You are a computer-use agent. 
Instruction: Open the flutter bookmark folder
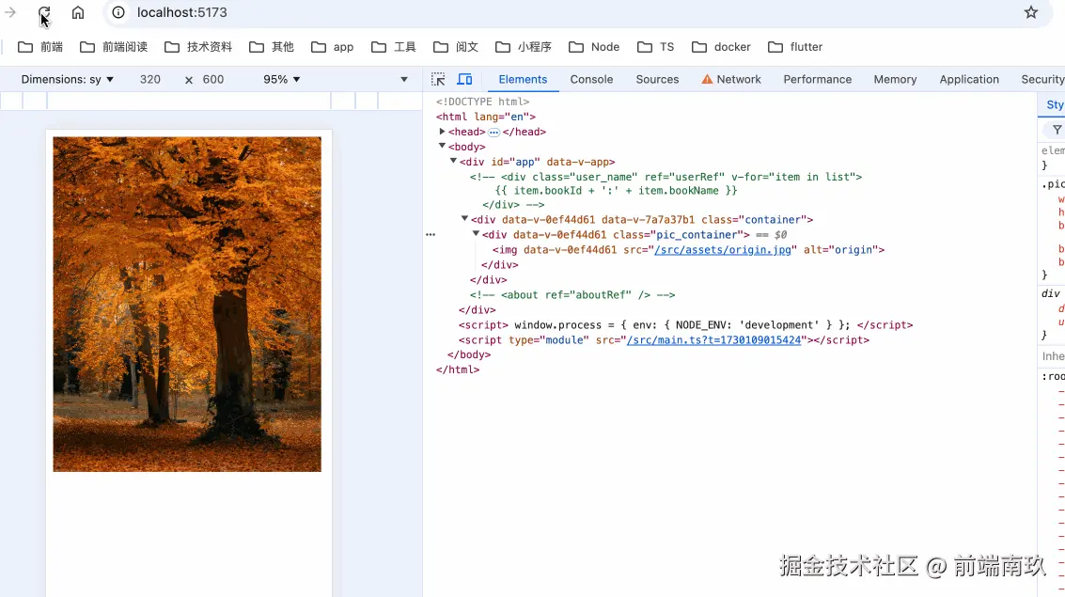(795, 47)
